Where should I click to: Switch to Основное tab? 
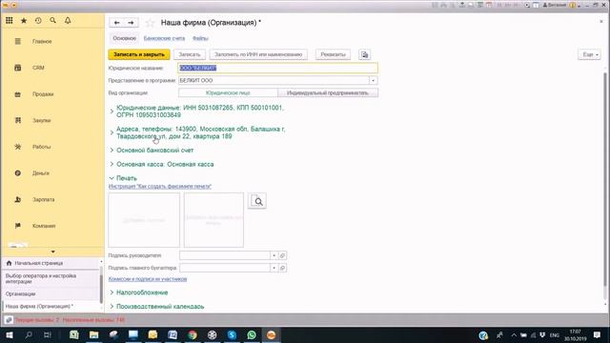click(x=125, y=38)
